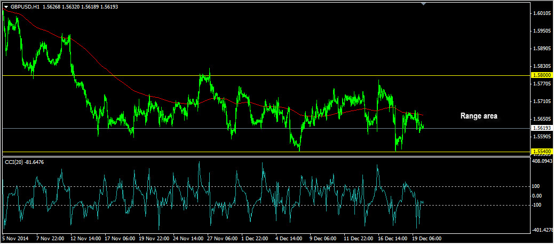
Task: Click the 5 Nov 2014 date label
Action: click(14, 238)
